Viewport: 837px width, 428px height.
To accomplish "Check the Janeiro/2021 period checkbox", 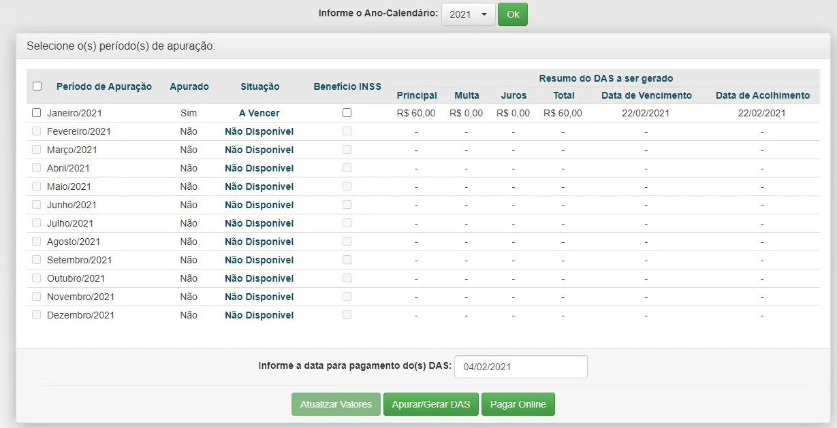I will [37, 113].
